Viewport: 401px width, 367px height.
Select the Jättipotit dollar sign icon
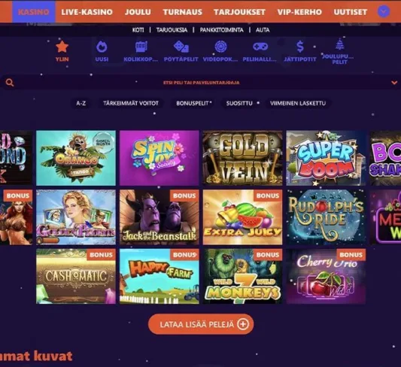click(300, 47)
